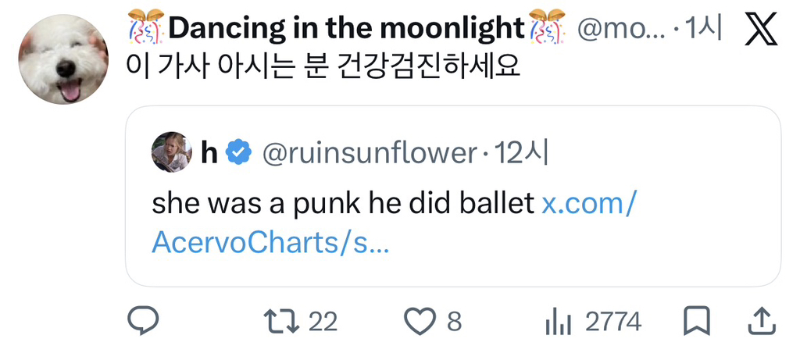Click the X logo at top right
800x353 pixels.
(762, 30)
